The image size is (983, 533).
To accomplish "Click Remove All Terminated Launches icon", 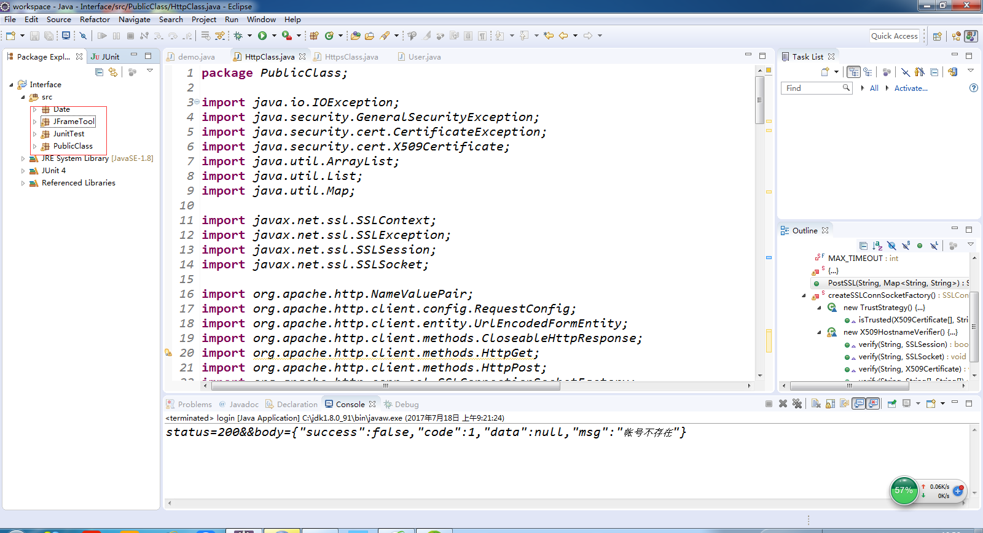I will tap(797, 403).
